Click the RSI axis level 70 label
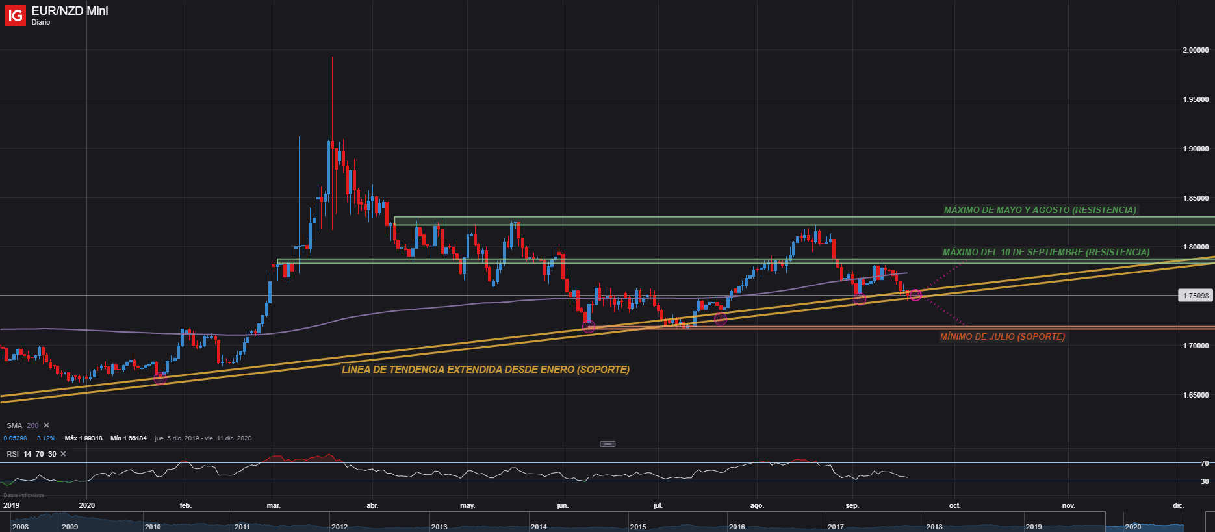1215x532 pixels. (x=1205, y=463)
